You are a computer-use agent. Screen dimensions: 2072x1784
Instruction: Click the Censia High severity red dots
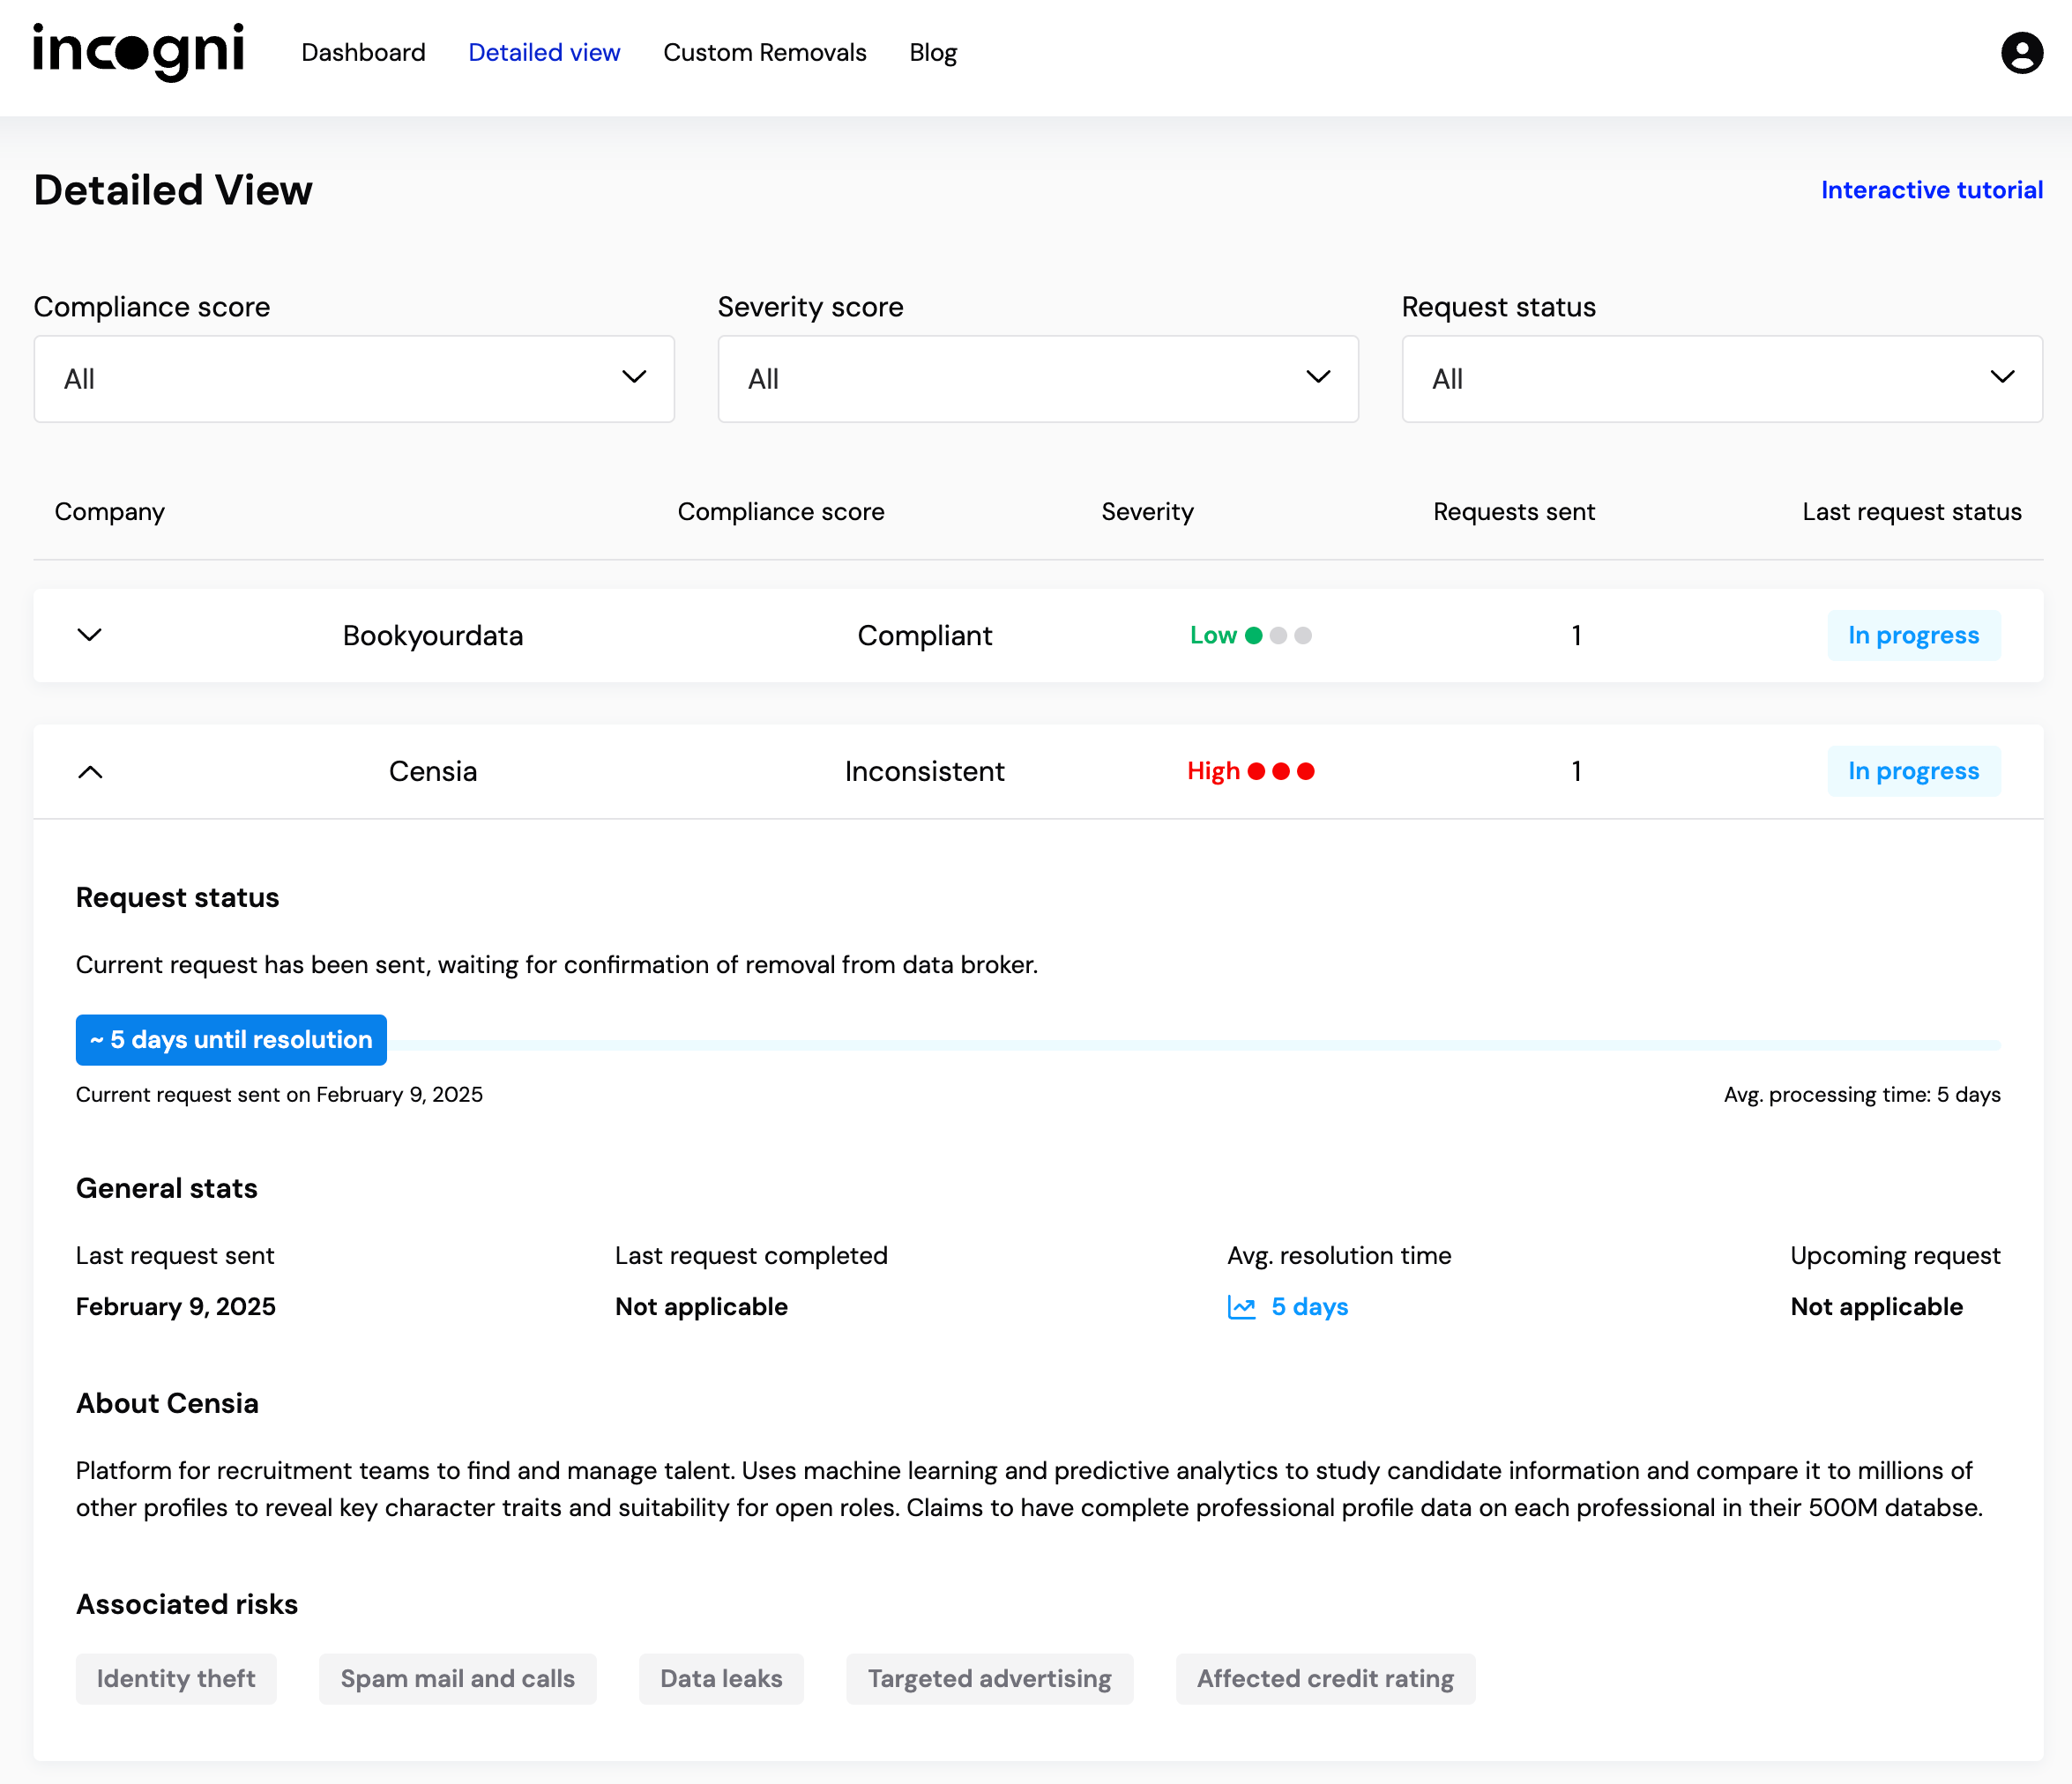pyautogui.click(x=1280, y=771)
